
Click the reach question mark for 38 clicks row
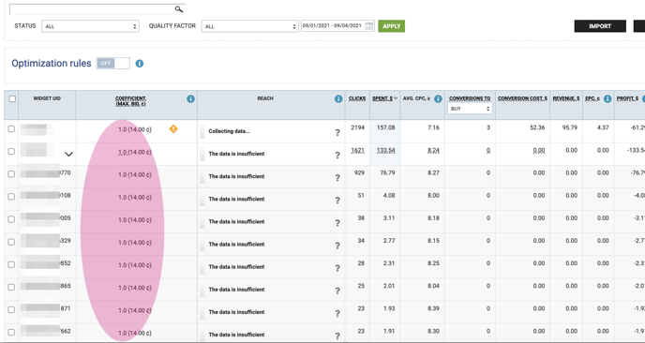coord(337,223)
